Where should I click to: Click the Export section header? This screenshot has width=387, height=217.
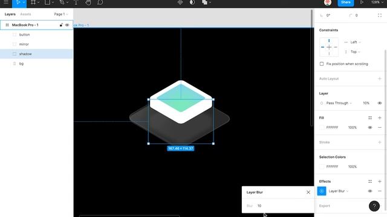click(325, 206)
